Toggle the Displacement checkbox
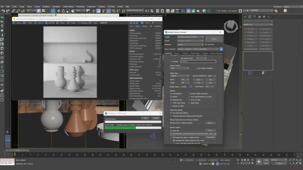This screenshot has height=170, width=303. point(171,100)
